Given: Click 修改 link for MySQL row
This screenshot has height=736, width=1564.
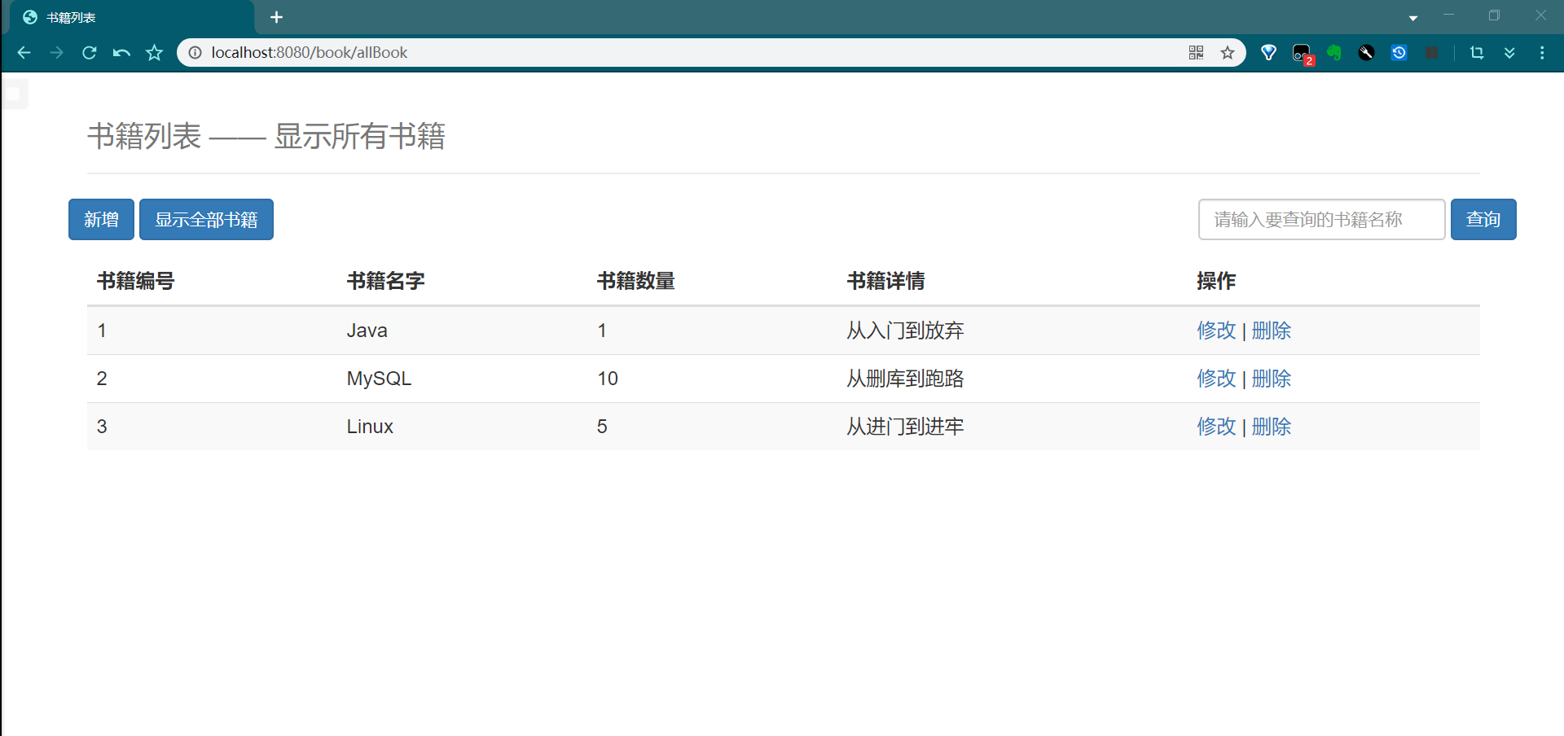Looking at the screenshot, I should [1216, 379].
